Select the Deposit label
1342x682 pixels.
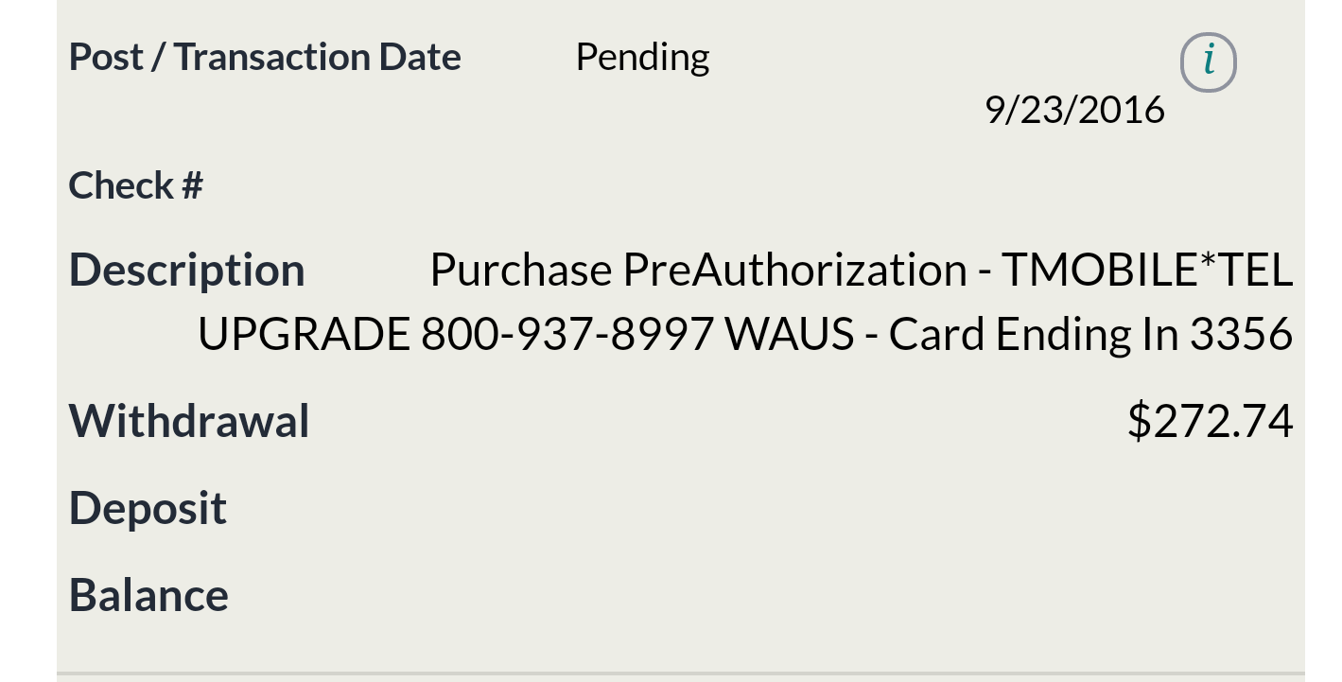tap(148, 509)
